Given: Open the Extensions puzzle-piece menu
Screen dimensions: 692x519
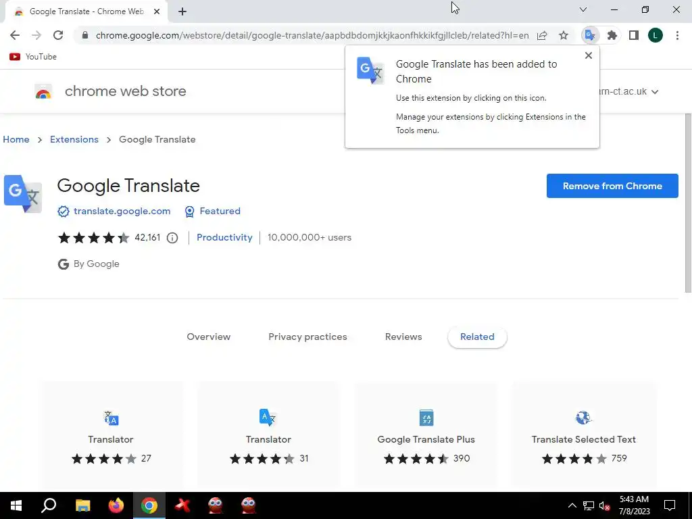Looking at the screenshot, I should [612, 35].
